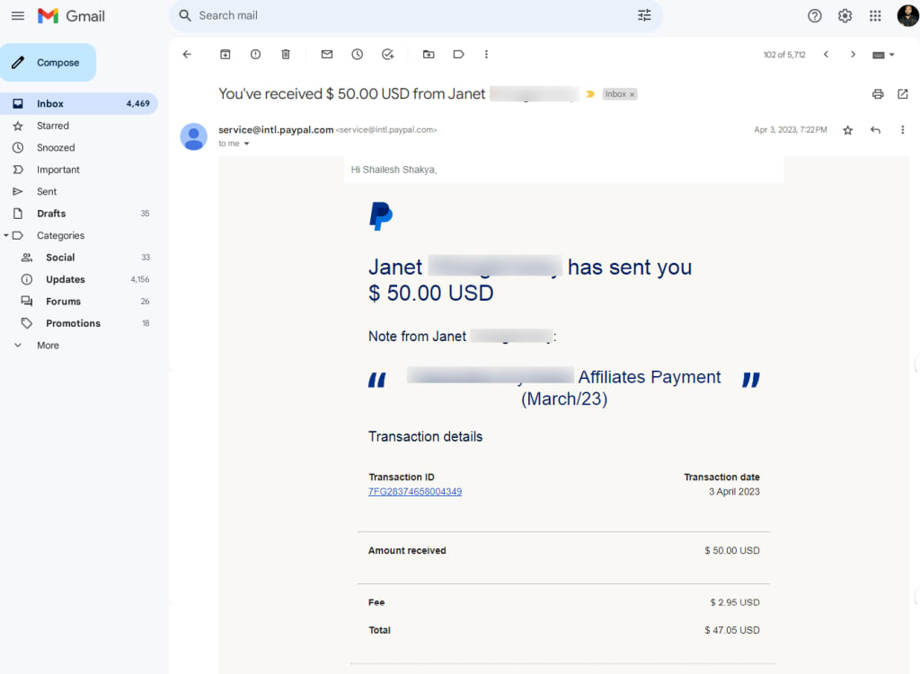
Task: Move email to a folder
Action: (x=429, y=55)
